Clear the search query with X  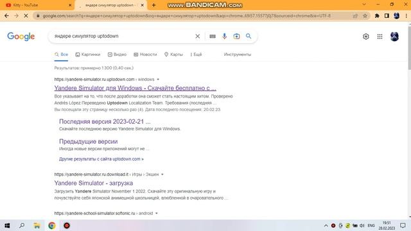click(198, 37)
